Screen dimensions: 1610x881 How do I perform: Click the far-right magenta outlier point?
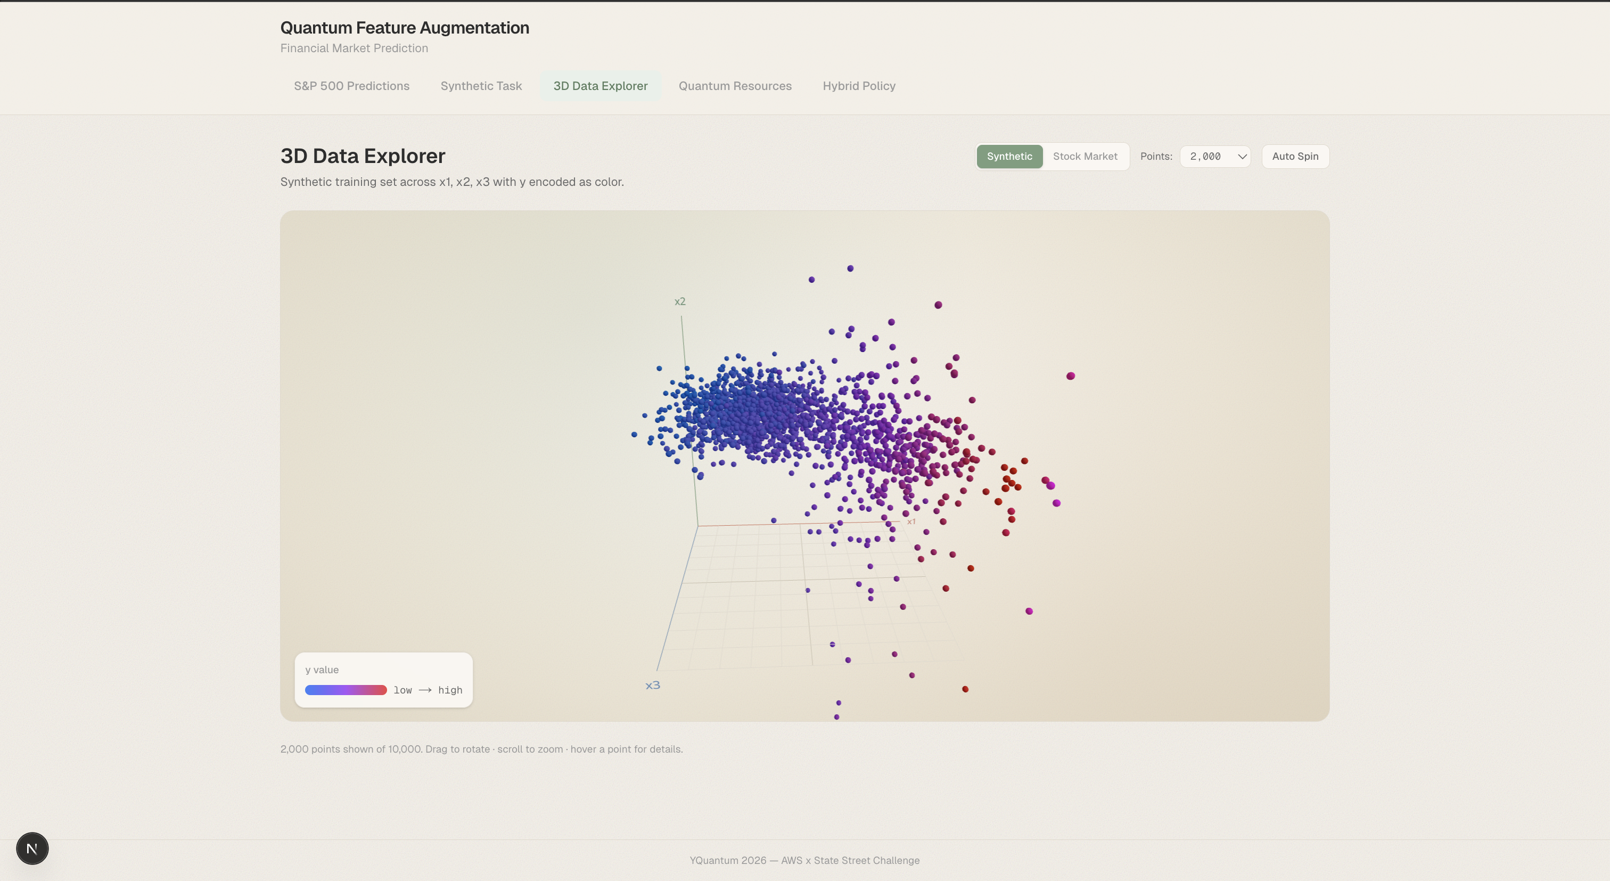pyautogui.click(x=1070, y=376)
